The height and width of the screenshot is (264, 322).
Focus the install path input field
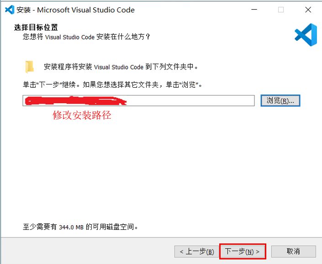pos(138,100)
